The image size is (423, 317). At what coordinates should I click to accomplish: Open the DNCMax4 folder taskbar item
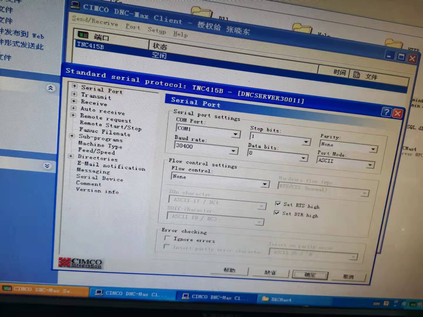[277, 299]
